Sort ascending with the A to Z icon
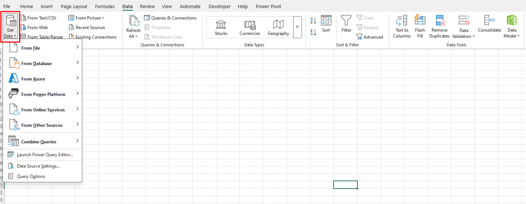 313,21
